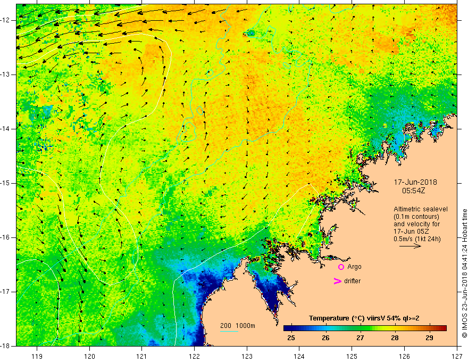468x362 pixels.
Task: Click the '17-Jun-2018' image date text
Action: (415, 182)
